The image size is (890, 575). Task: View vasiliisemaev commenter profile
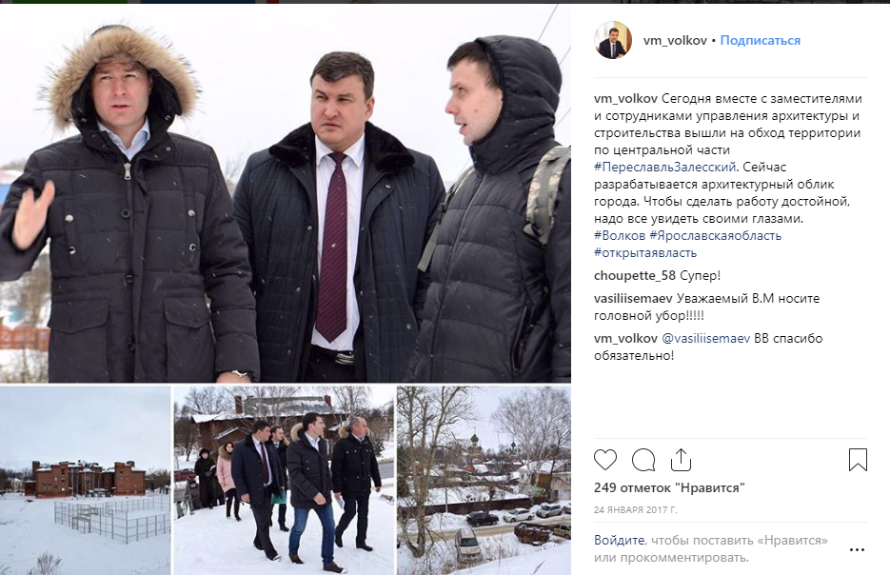(633, 298)
